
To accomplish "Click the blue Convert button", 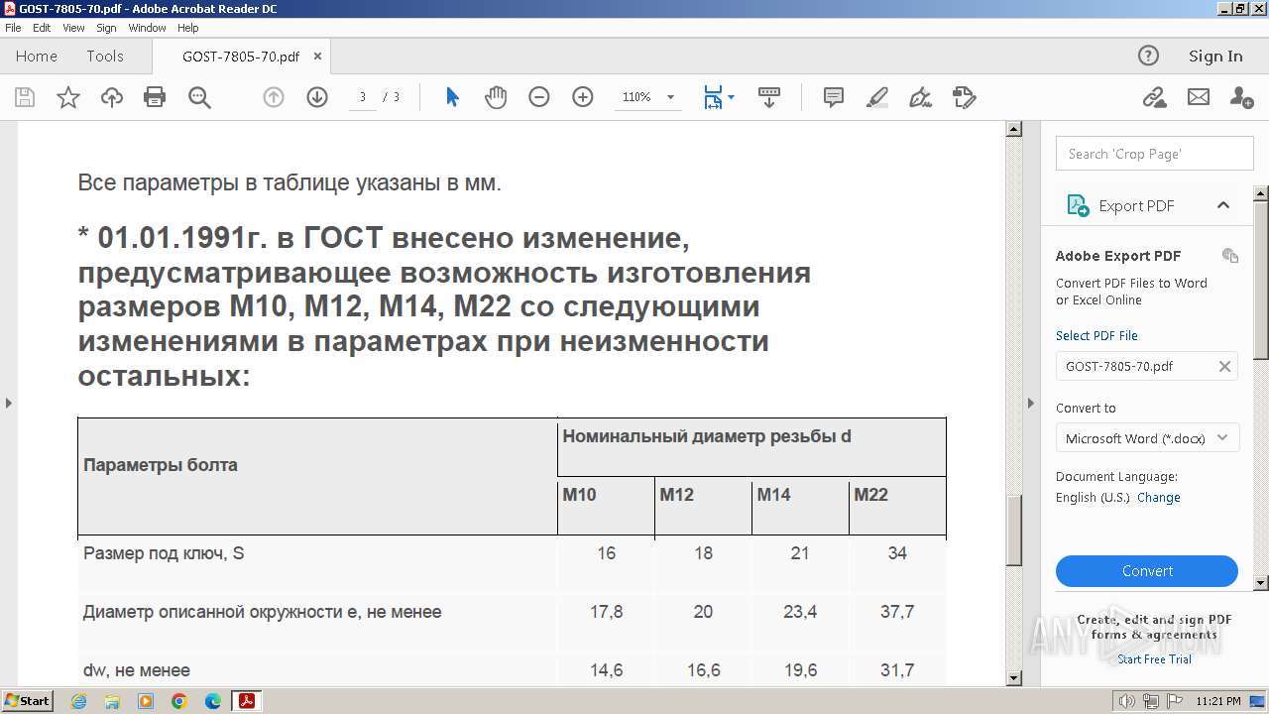I will coord(1147,571).
